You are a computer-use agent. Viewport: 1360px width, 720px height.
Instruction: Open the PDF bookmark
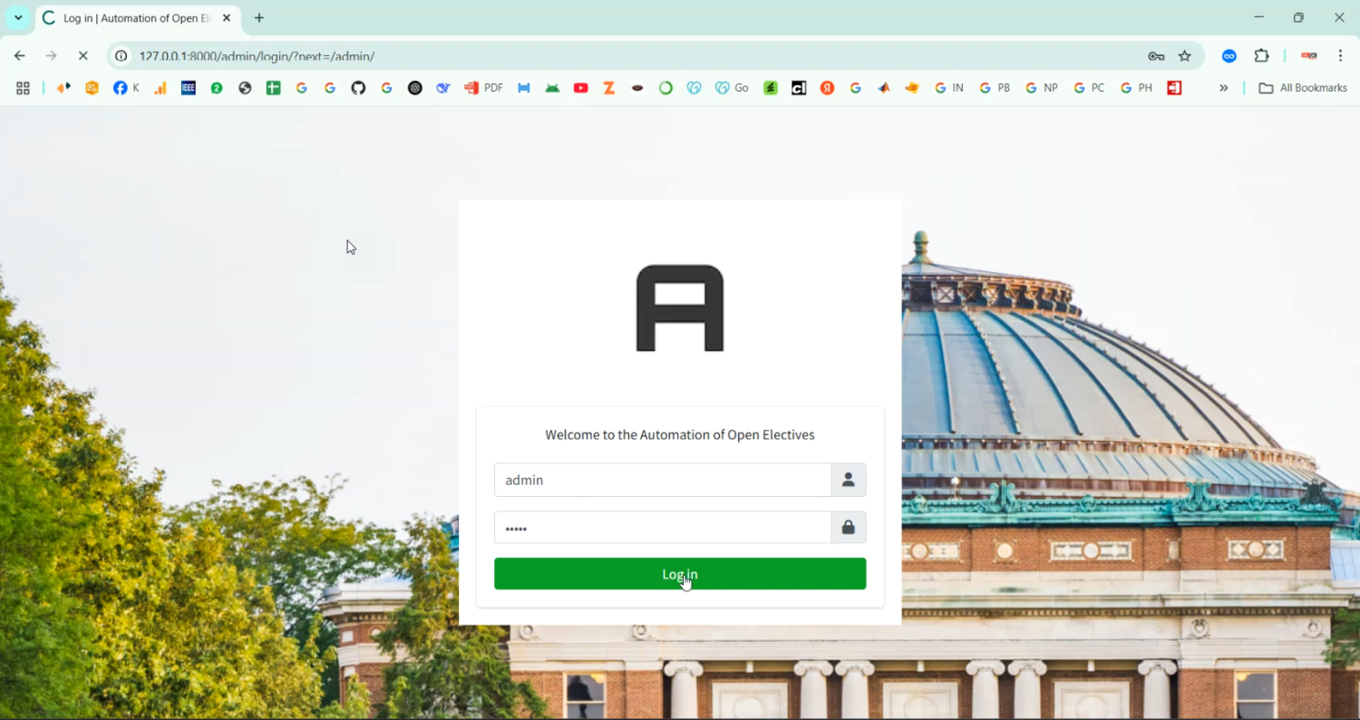[484, 88]
